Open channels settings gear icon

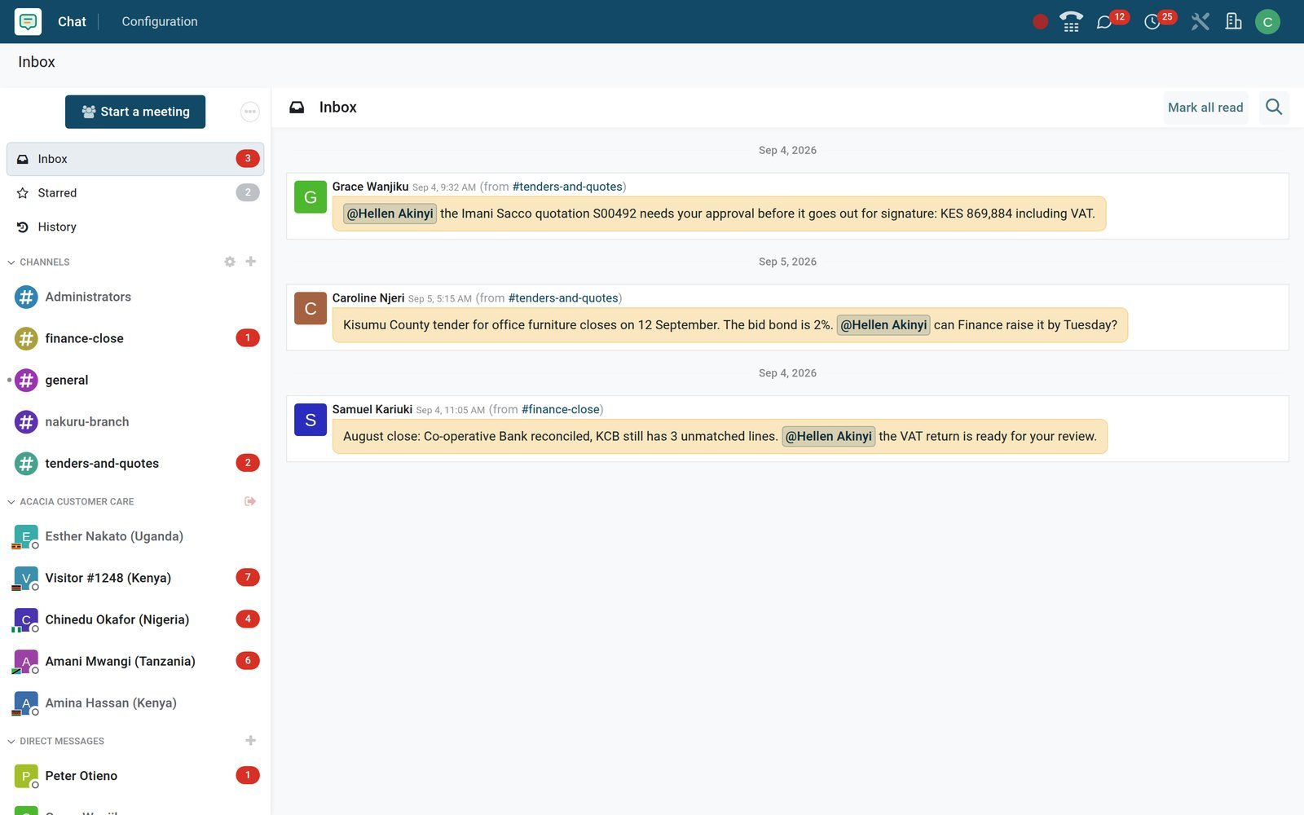coord(230,262)
